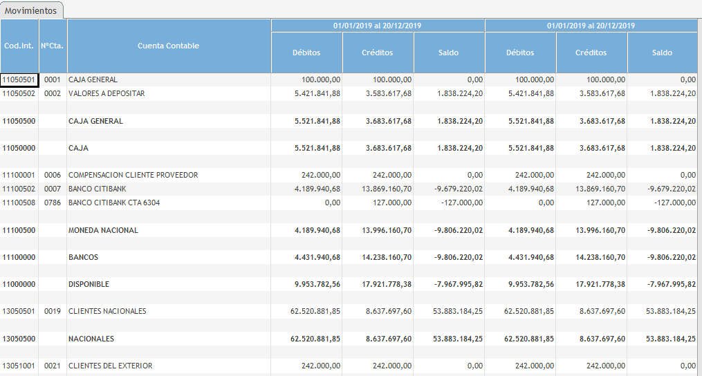Select the MONEDA NACIONAL subtotal row
Screen dimensions: 702x376
pyautogui.click(x=103, y=230)
